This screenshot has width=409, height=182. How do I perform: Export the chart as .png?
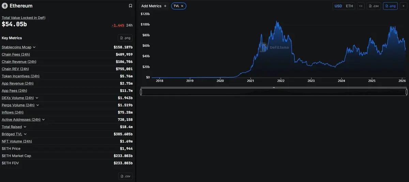[390, 6]
